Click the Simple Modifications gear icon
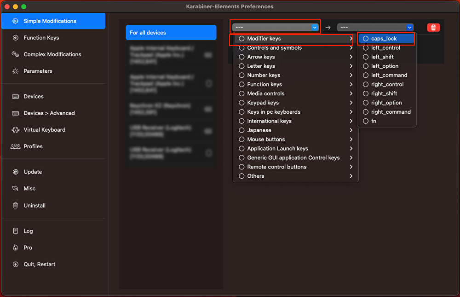The width and height of the screenshot is (460, 297). tap(15, 21)
